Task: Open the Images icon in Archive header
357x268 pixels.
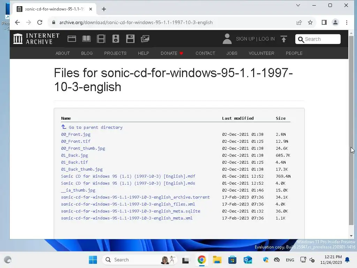Action: point(145,39)
